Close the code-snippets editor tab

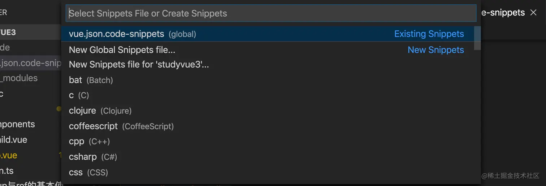tap(533, 13)
